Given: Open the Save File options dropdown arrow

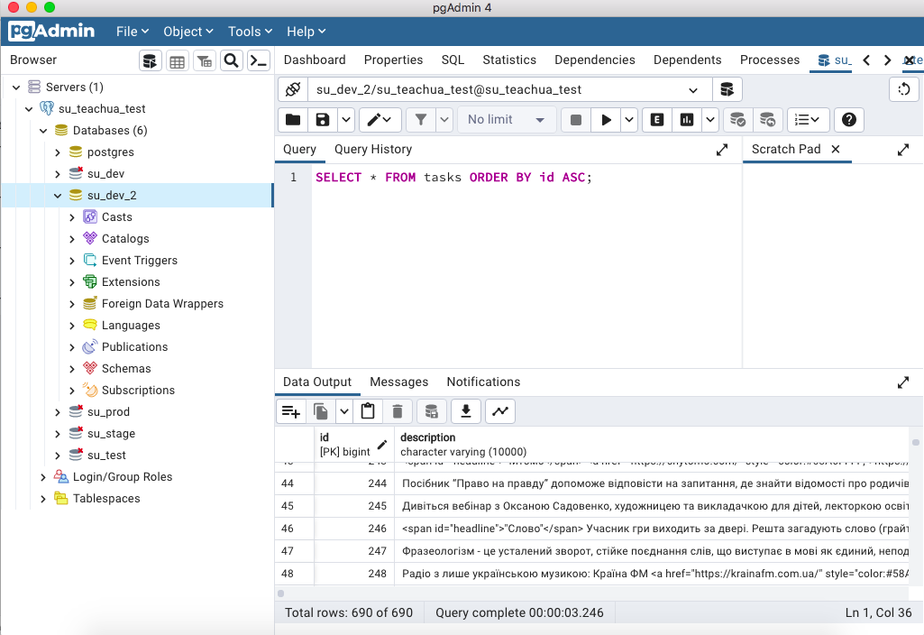Looking at the screenshot, I should 346,120.
